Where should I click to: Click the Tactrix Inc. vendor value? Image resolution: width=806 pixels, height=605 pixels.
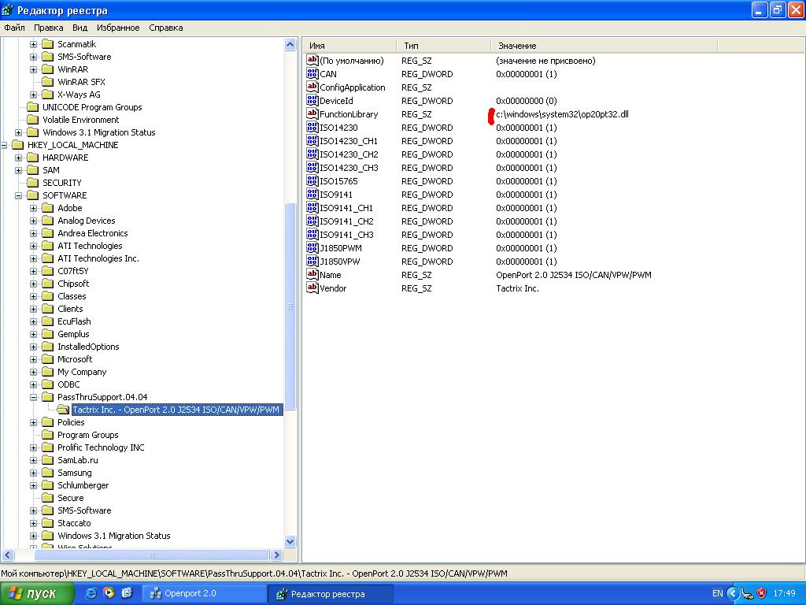[517, 288]
